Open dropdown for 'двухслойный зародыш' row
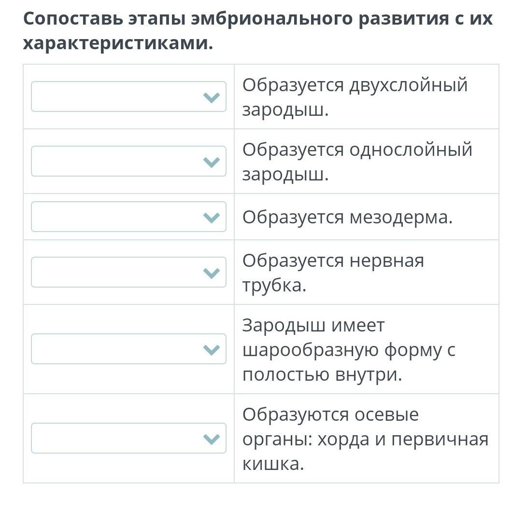 pyautogui.click(x=128, y=96)
